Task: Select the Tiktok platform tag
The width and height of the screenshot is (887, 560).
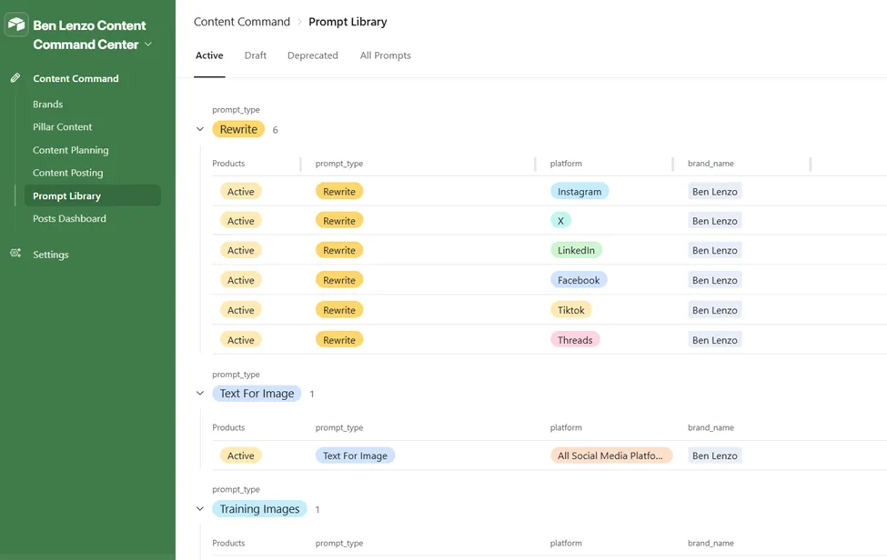Action: click(570, 310)
